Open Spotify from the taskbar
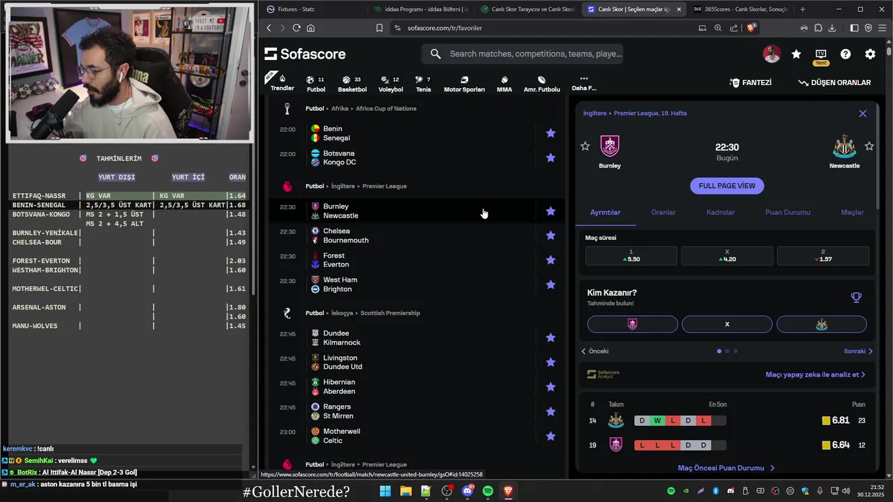The height and width of the screenshot is (502, 893). [x=488, y=491]
